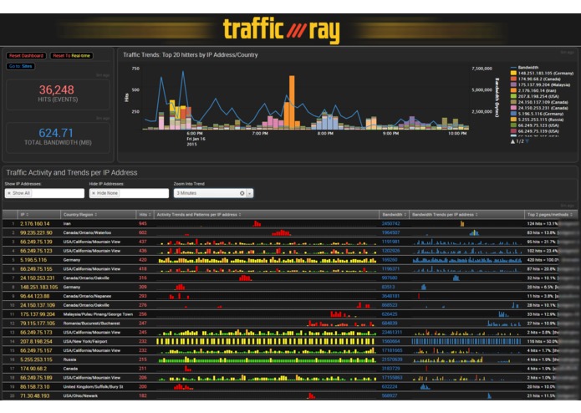
Task: Go to previous legend page arrow
Action: pos(512,141)
